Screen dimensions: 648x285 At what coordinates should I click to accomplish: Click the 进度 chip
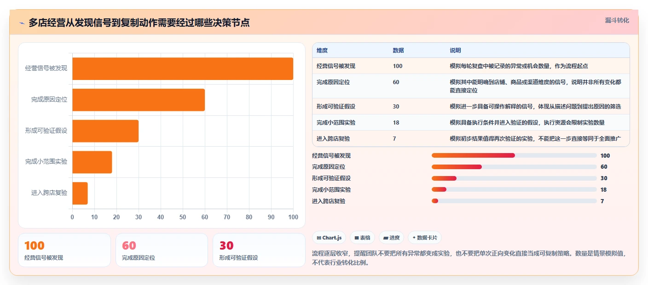pyautogui.click(x=391, y=238)
